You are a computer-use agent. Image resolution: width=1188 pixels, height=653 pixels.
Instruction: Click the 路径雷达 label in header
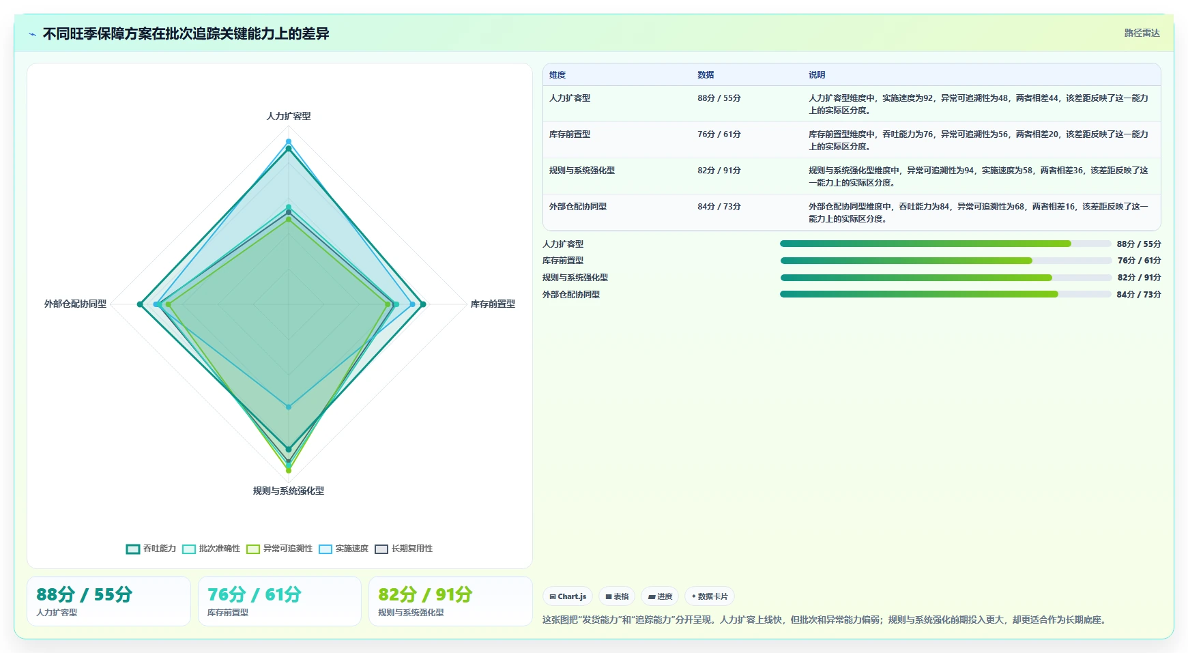[1142, 33]
